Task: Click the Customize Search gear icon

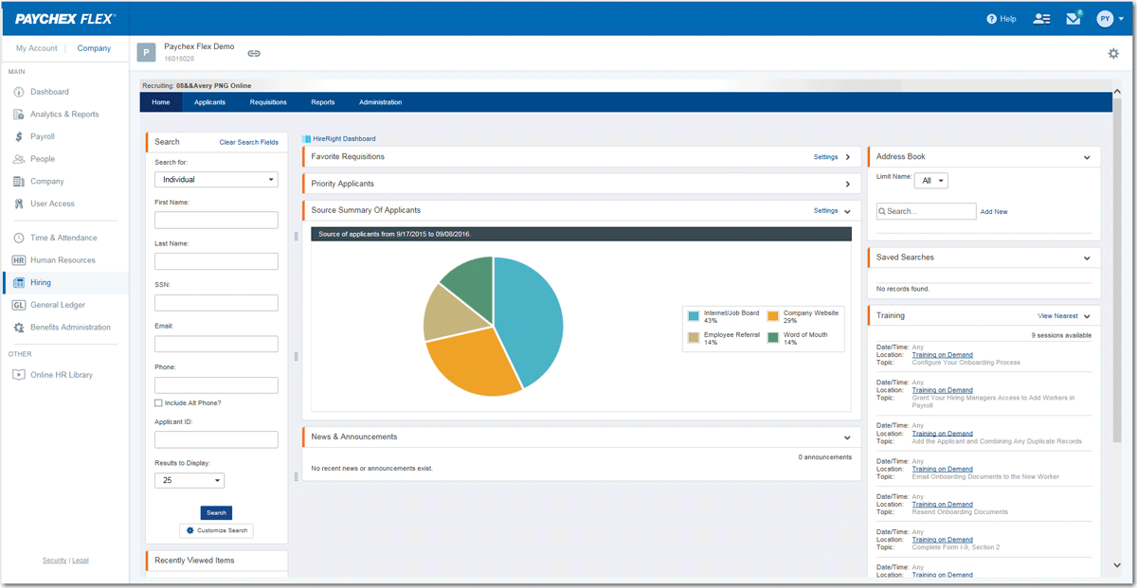Action: (189, 530)
